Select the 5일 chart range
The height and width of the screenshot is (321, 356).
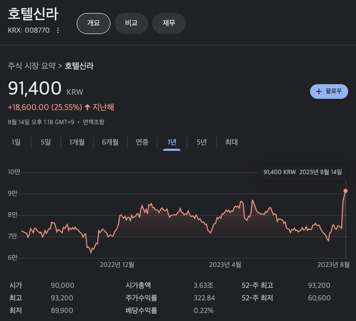[46, 142]
